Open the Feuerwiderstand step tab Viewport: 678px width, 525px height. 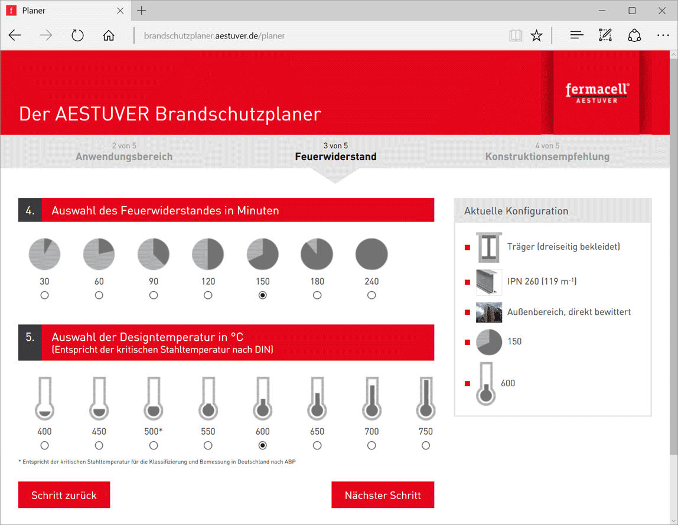(x=335, y=152)
